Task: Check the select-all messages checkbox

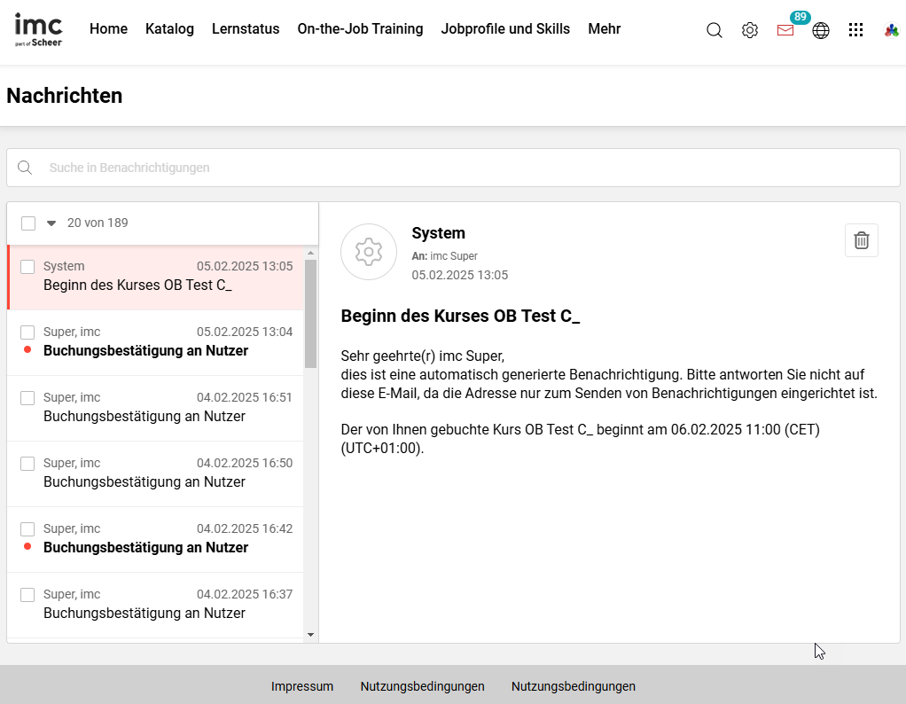Action: (27, 223)
